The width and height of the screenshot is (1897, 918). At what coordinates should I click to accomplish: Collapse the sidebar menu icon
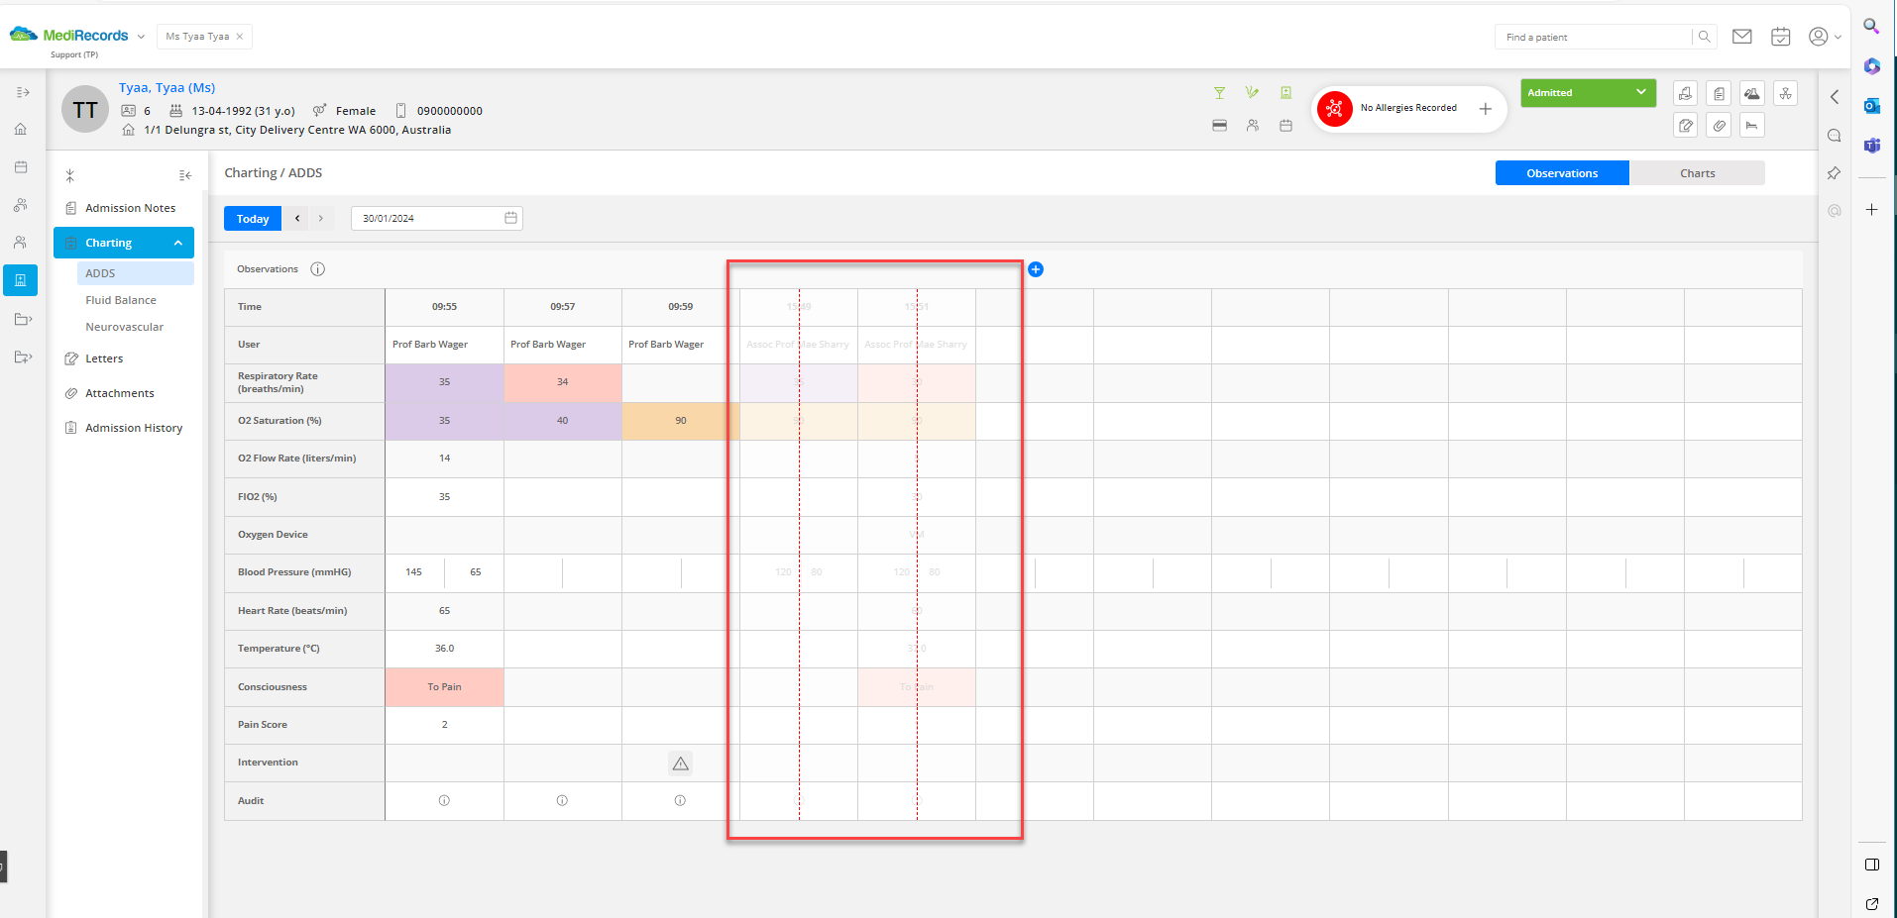click(x=185, y=175)
